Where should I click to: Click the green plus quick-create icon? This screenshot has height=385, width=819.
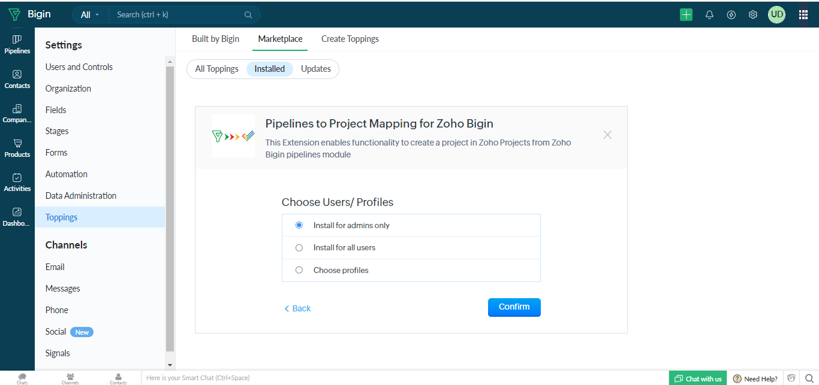click(686, 15)
